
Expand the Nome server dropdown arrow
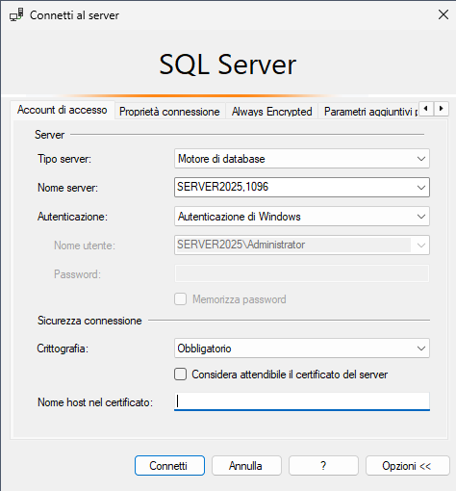[421, 188]
